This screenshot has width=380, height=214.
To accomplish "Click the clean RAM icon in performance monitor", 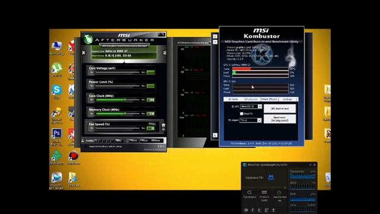I will click(x=264, y=193).
